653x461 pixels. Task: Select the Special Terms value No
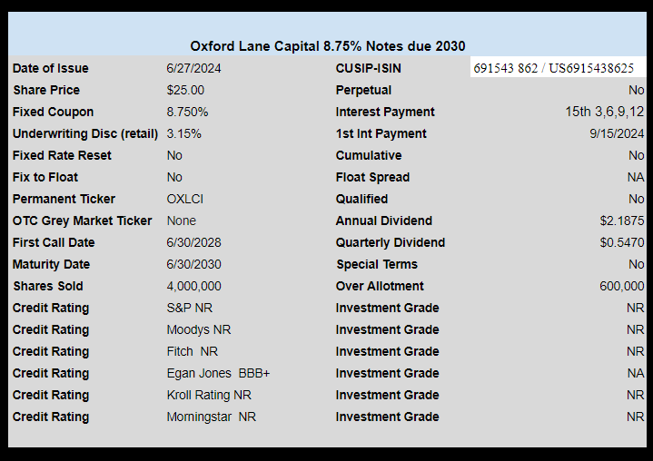pos(637,264)
